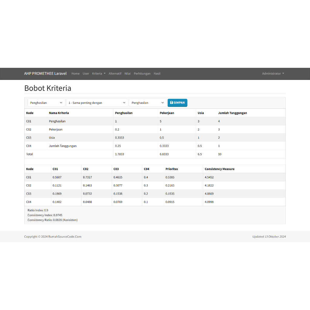Click the C04 priority value 0.0915
310x310 pixels.
point(170,202)
